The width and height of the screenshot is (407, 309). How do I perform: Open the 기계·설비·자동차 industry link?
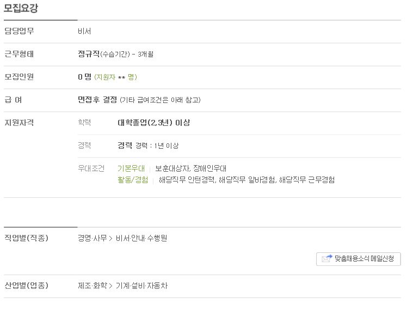coord(141,286)
